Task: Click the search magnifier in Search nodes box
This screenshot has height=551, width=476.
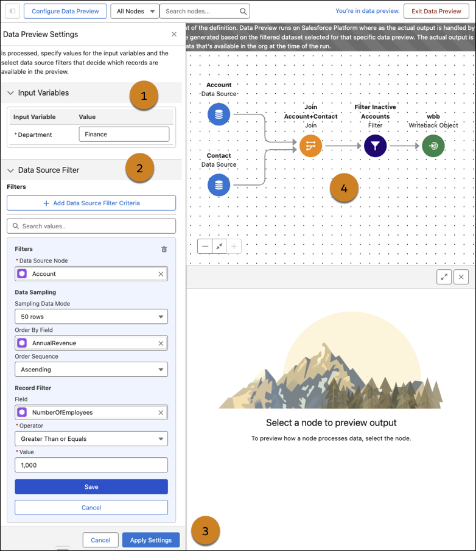Action: coord(243,11)
